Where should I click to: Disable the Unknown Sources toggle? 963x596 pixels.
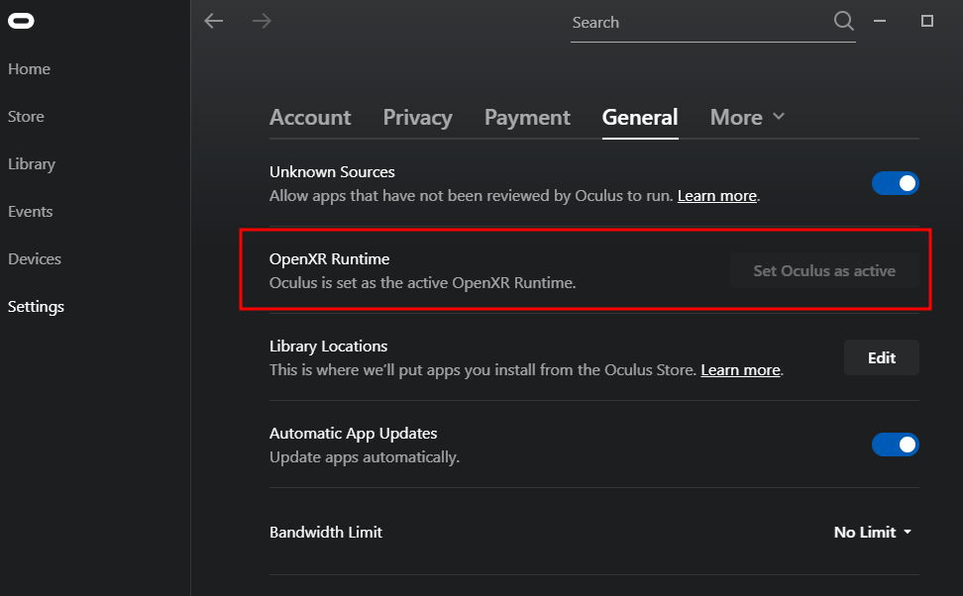coord(895,183)
